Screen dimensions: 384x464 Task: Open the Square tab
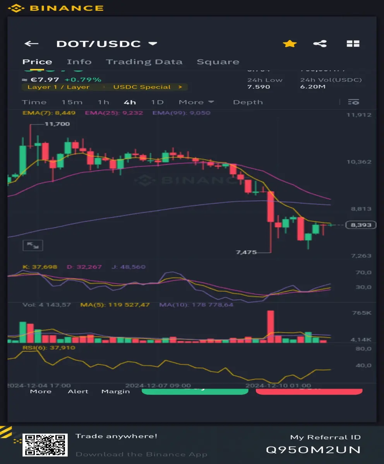(x=218, y=62)
